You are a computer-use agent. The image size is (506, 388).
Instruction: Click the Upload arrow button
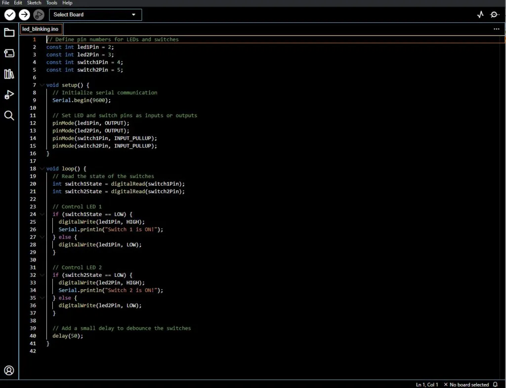click(x=24, y=14)
